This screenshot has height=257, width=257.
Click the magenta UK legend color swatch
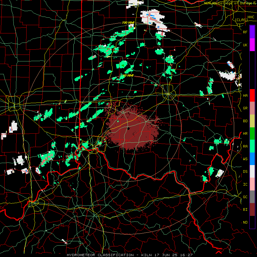click(x=252, y=45)
